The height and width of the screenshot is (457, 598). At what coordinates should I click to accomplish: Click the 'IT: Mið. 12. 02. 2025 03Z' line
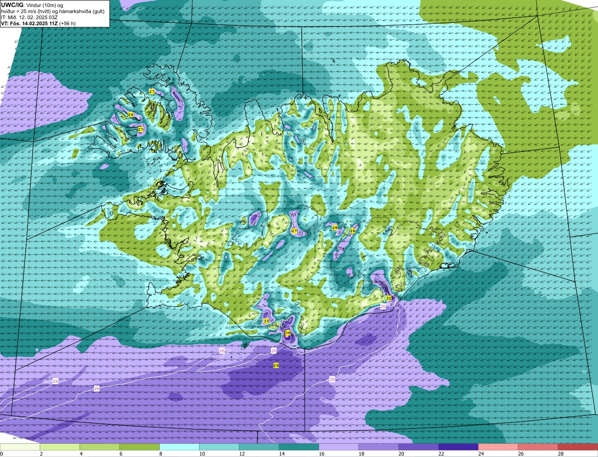(x=29, y=17)
